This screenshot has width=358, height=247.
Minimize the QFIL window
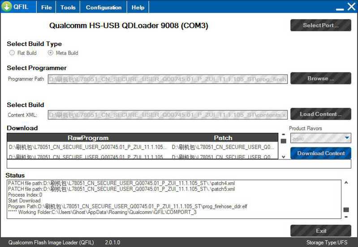(340, 9)
